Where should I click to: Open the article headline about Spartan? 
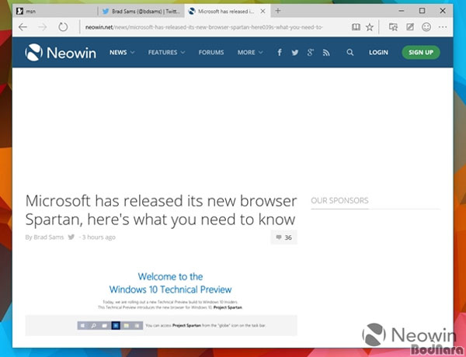click(161, 210)
